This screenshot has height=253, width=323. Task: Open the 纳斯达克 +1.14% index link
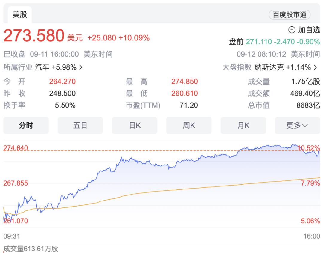click(282, 67)
